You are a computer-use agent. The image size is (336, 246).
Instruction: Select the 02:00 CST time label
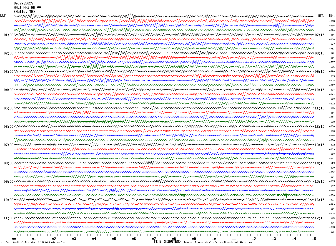click(8, 53)
